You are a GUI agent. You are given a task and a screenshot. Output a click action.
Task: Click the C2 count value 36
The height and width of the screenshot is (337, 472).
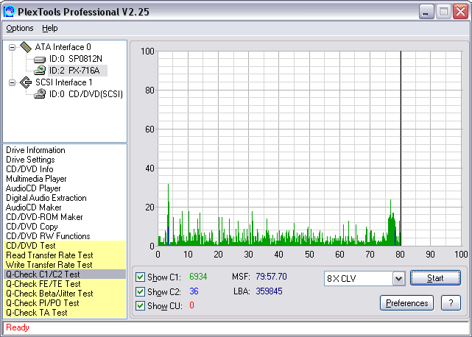click(194, 291)
